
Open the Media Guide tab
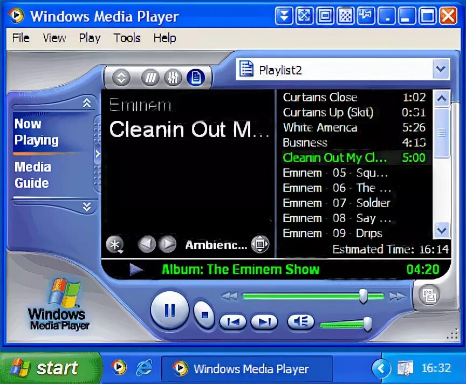point(33,175)
